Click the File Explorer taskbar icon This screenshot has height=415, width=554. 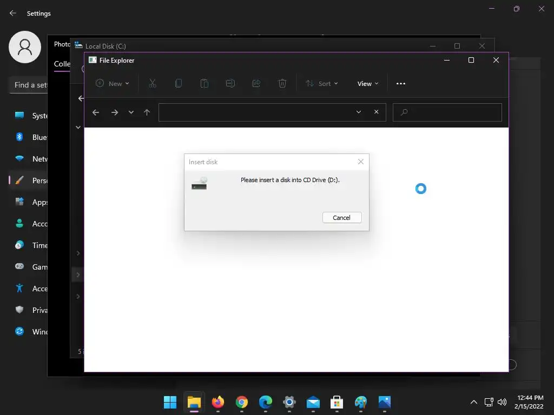pyautogui.click(x=194, y=402)
